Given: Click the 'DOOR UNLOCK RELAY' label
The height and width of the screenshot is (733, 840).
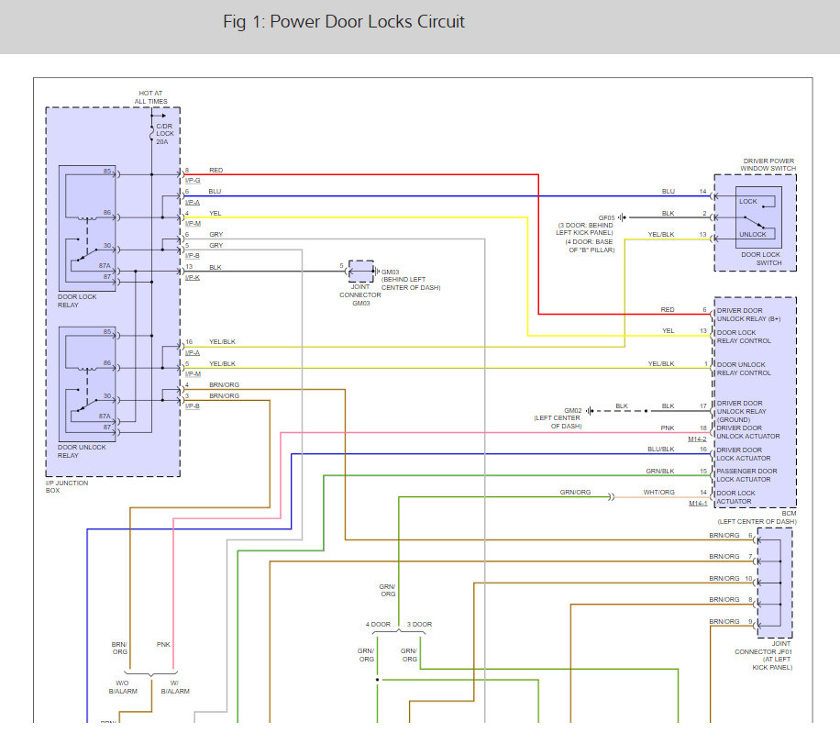Looking at the screenshot, I should [82, 451].
